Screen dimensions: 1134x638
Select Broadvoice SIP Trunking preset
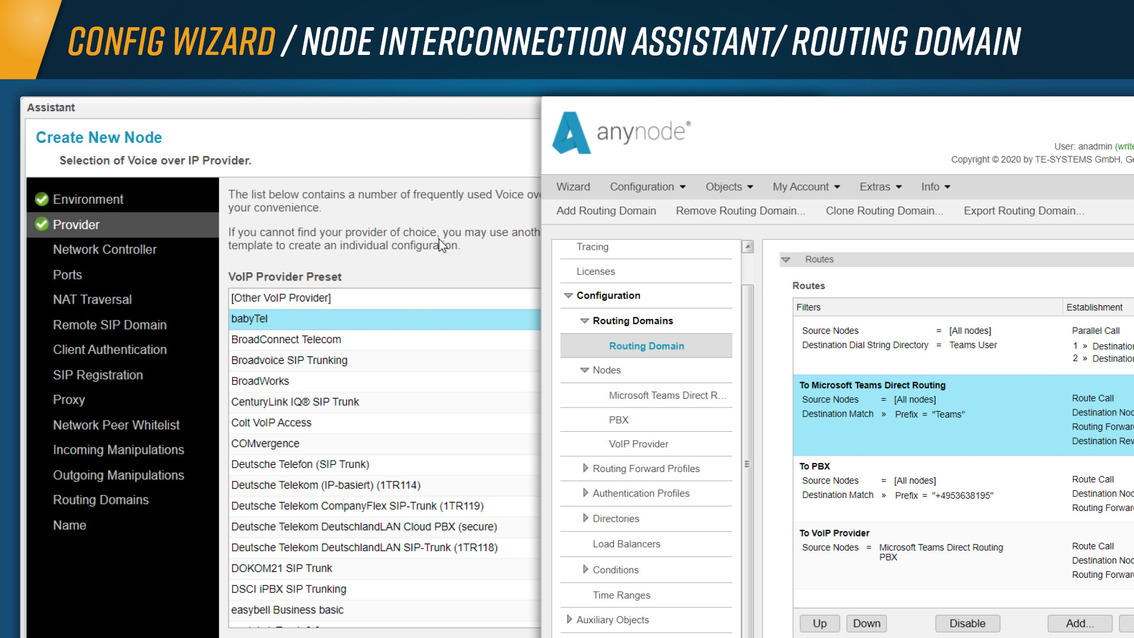384,360
